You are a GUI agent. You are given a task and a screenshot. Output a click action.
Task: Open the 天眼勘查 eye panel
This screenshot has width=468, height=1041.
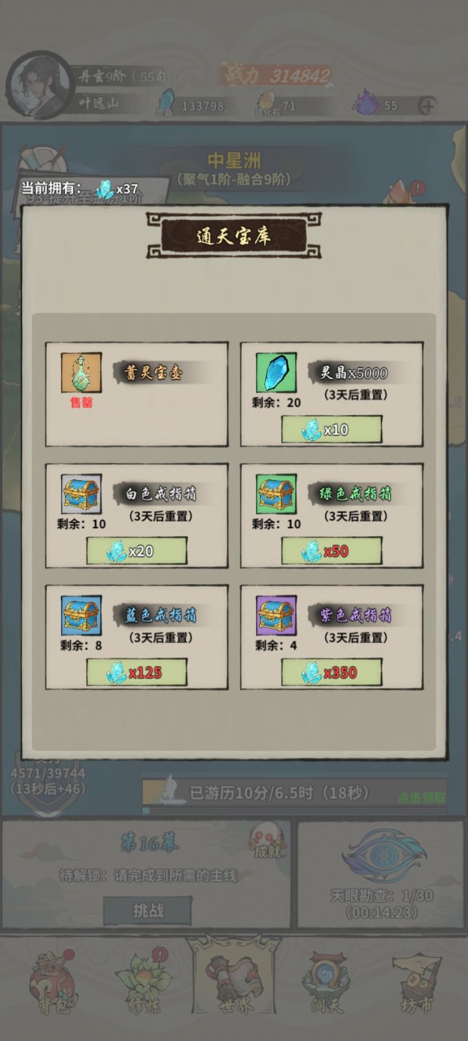pos(382,874)
